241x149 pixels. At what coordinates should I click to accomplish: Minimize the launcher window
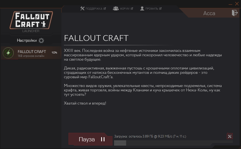[230, 4]
